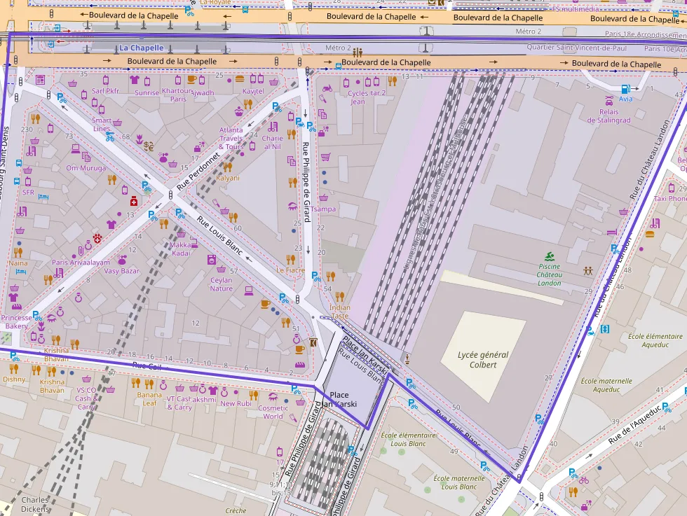Image resolution: width=687 pixels, height=516 pixels.
Task: Click the Piscine Château Landon swimming icon
Action: coord(550,256)
